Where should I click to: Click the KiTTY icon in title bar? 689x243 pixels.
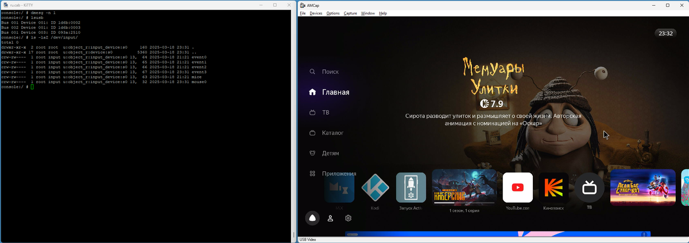(x=6, y=5)
